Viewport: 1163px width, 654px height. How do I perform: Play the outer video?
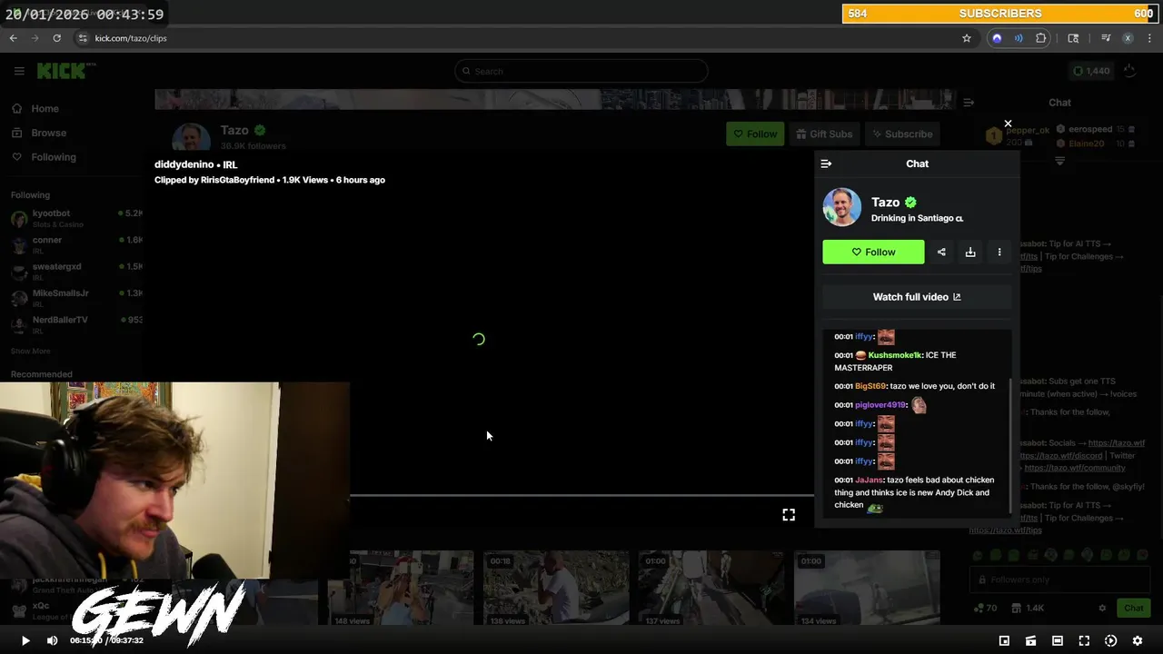point(25,640)
